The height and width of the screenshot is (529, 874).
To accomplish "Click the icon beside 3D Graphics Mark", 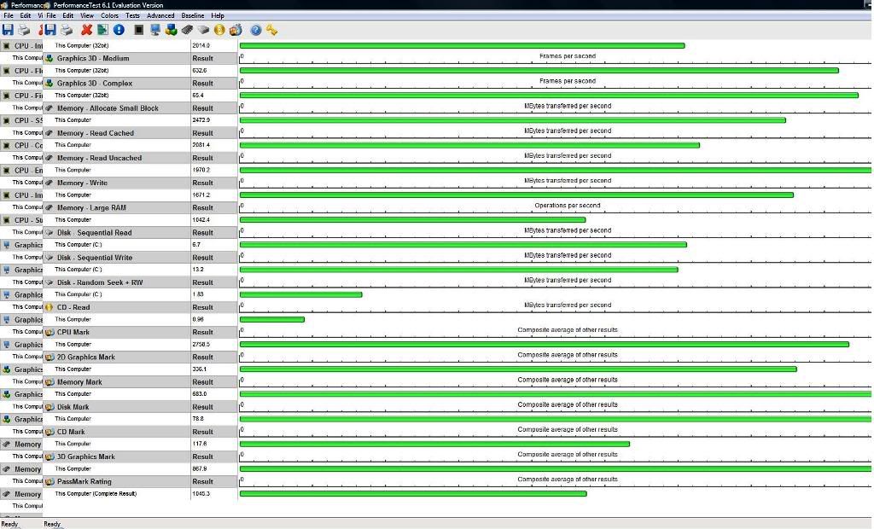I will pyautogui.click(x=50, y=456).
